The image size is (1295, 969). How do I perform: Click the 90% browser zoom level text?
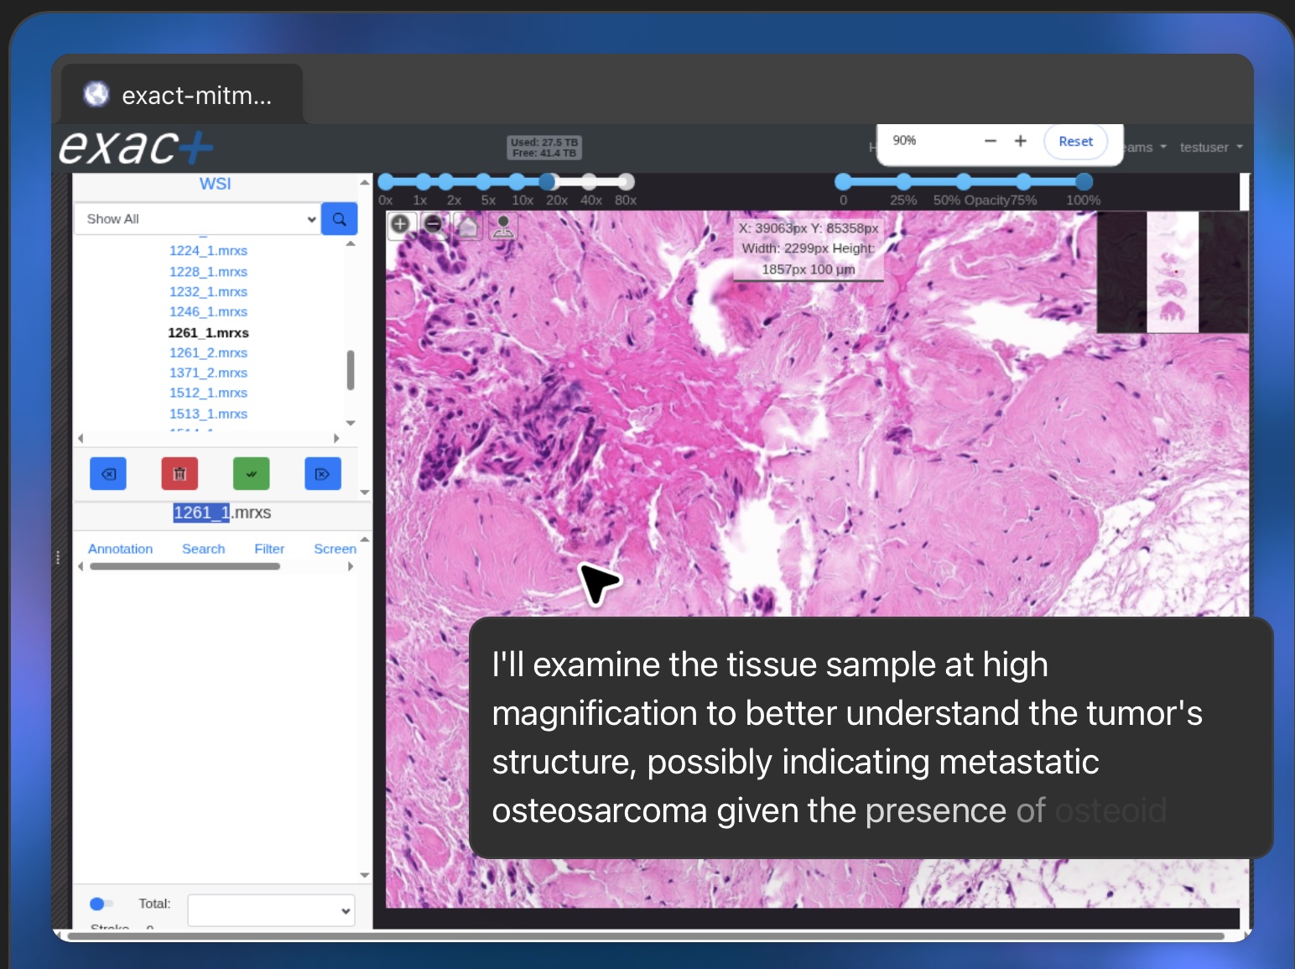coord(904,140)
